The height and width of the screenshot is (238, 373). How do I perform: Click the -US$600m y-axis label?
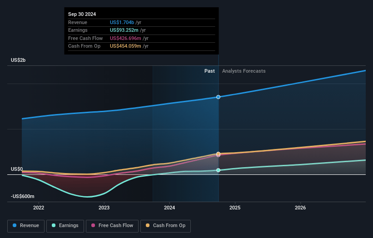point(22,196)
